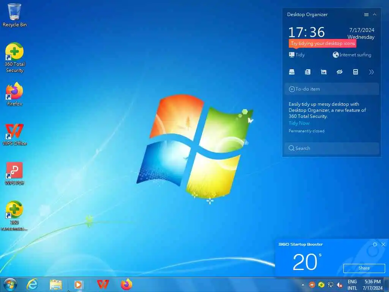The width and height of the screenshot is (389, 292).
Task: Open the calculator icon in Desktop Organizer
Action: (356, 72)
